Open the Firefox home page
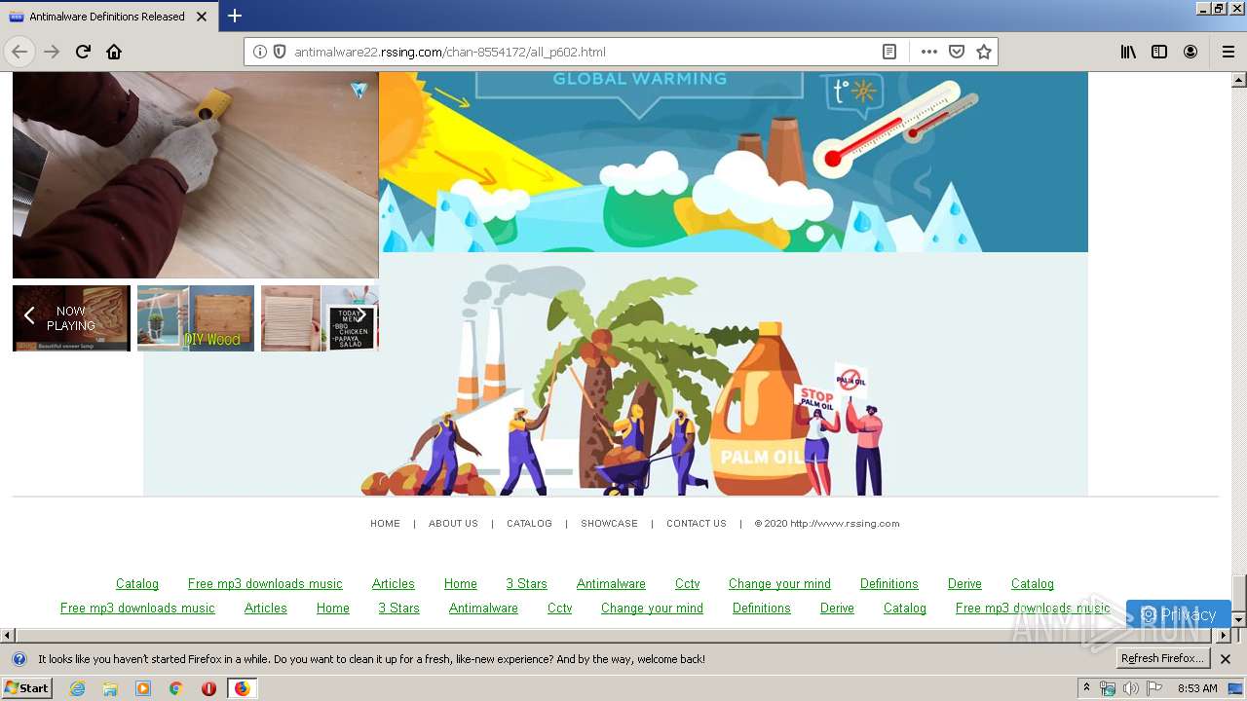The image size is (1247, 701). 114,52
